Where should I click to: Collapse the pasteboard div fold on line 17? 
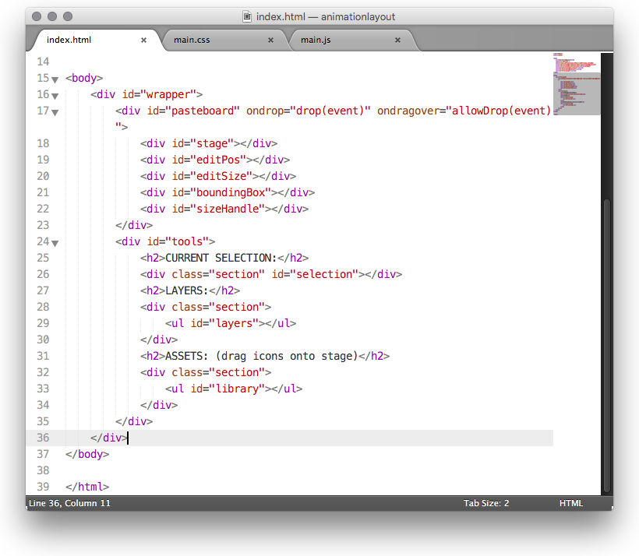coord(55,112)
